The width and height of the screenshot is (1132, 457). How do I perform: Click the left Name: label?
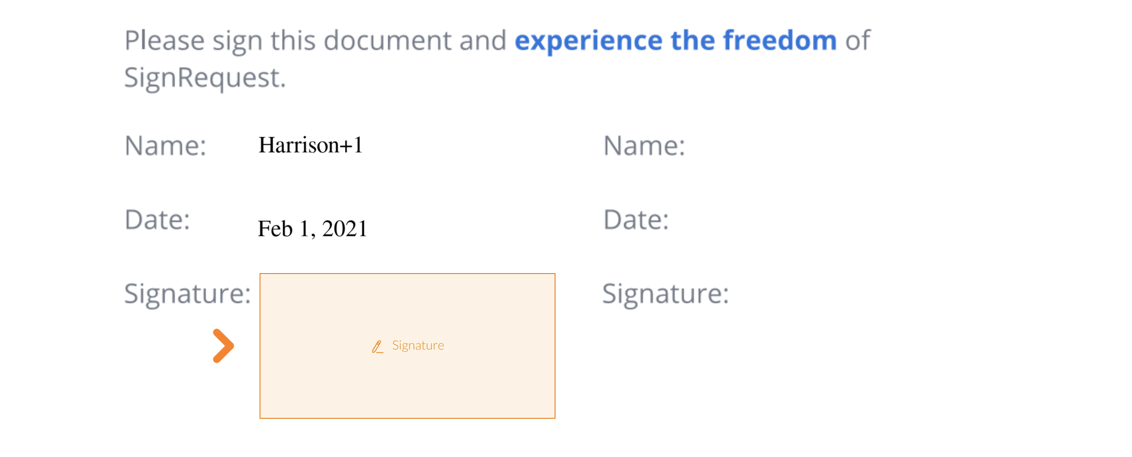coord(166,146)
